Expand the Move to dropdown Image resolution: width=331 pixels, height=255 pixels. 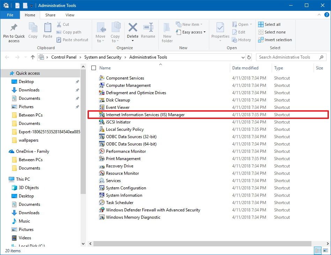coord(103,41)
